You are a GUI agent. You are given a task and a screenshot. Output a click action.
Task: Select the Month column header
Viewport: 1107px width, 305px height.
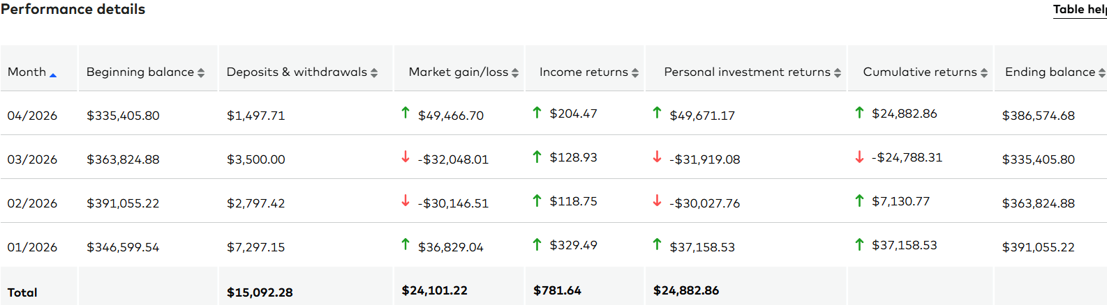27,72
